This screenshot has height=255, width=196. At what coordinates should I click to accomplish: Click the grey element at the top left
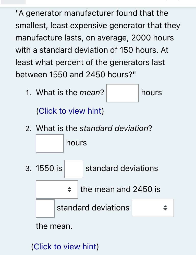click(13, 2)
